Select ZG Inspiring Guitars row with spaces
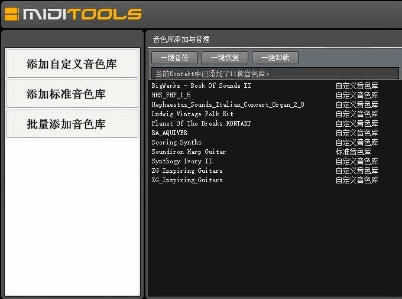This screenshot has width=402, height=299. click(274, 171)
